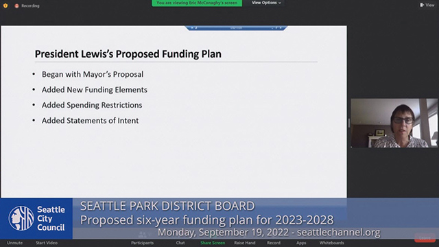The image size is (439, 247).
Task: Click the seattlechannel.org date caption
Action: coord(269,232)
